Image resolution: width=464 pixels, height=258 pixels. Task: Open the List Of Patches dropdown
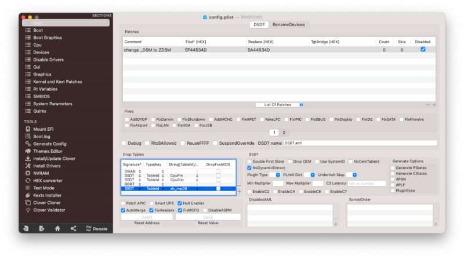click(280, 105)
